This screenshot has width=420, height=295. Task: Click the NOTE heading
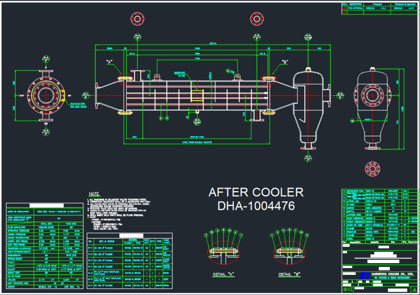[94, 194]
